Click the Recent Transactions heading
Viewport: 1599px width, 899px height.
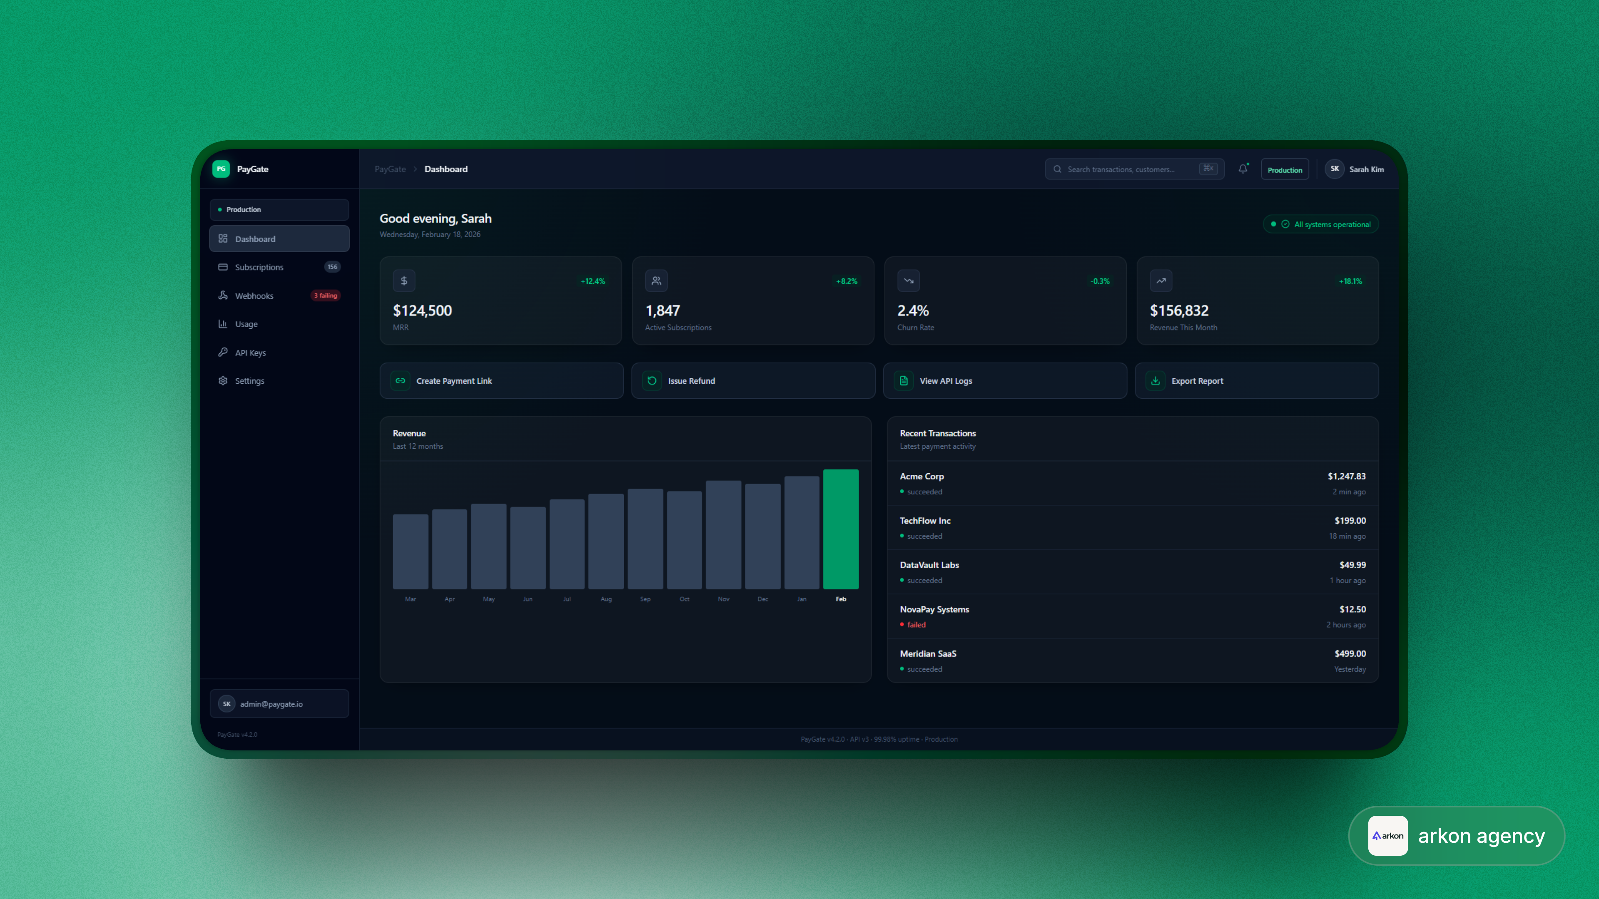pos(937,433)
